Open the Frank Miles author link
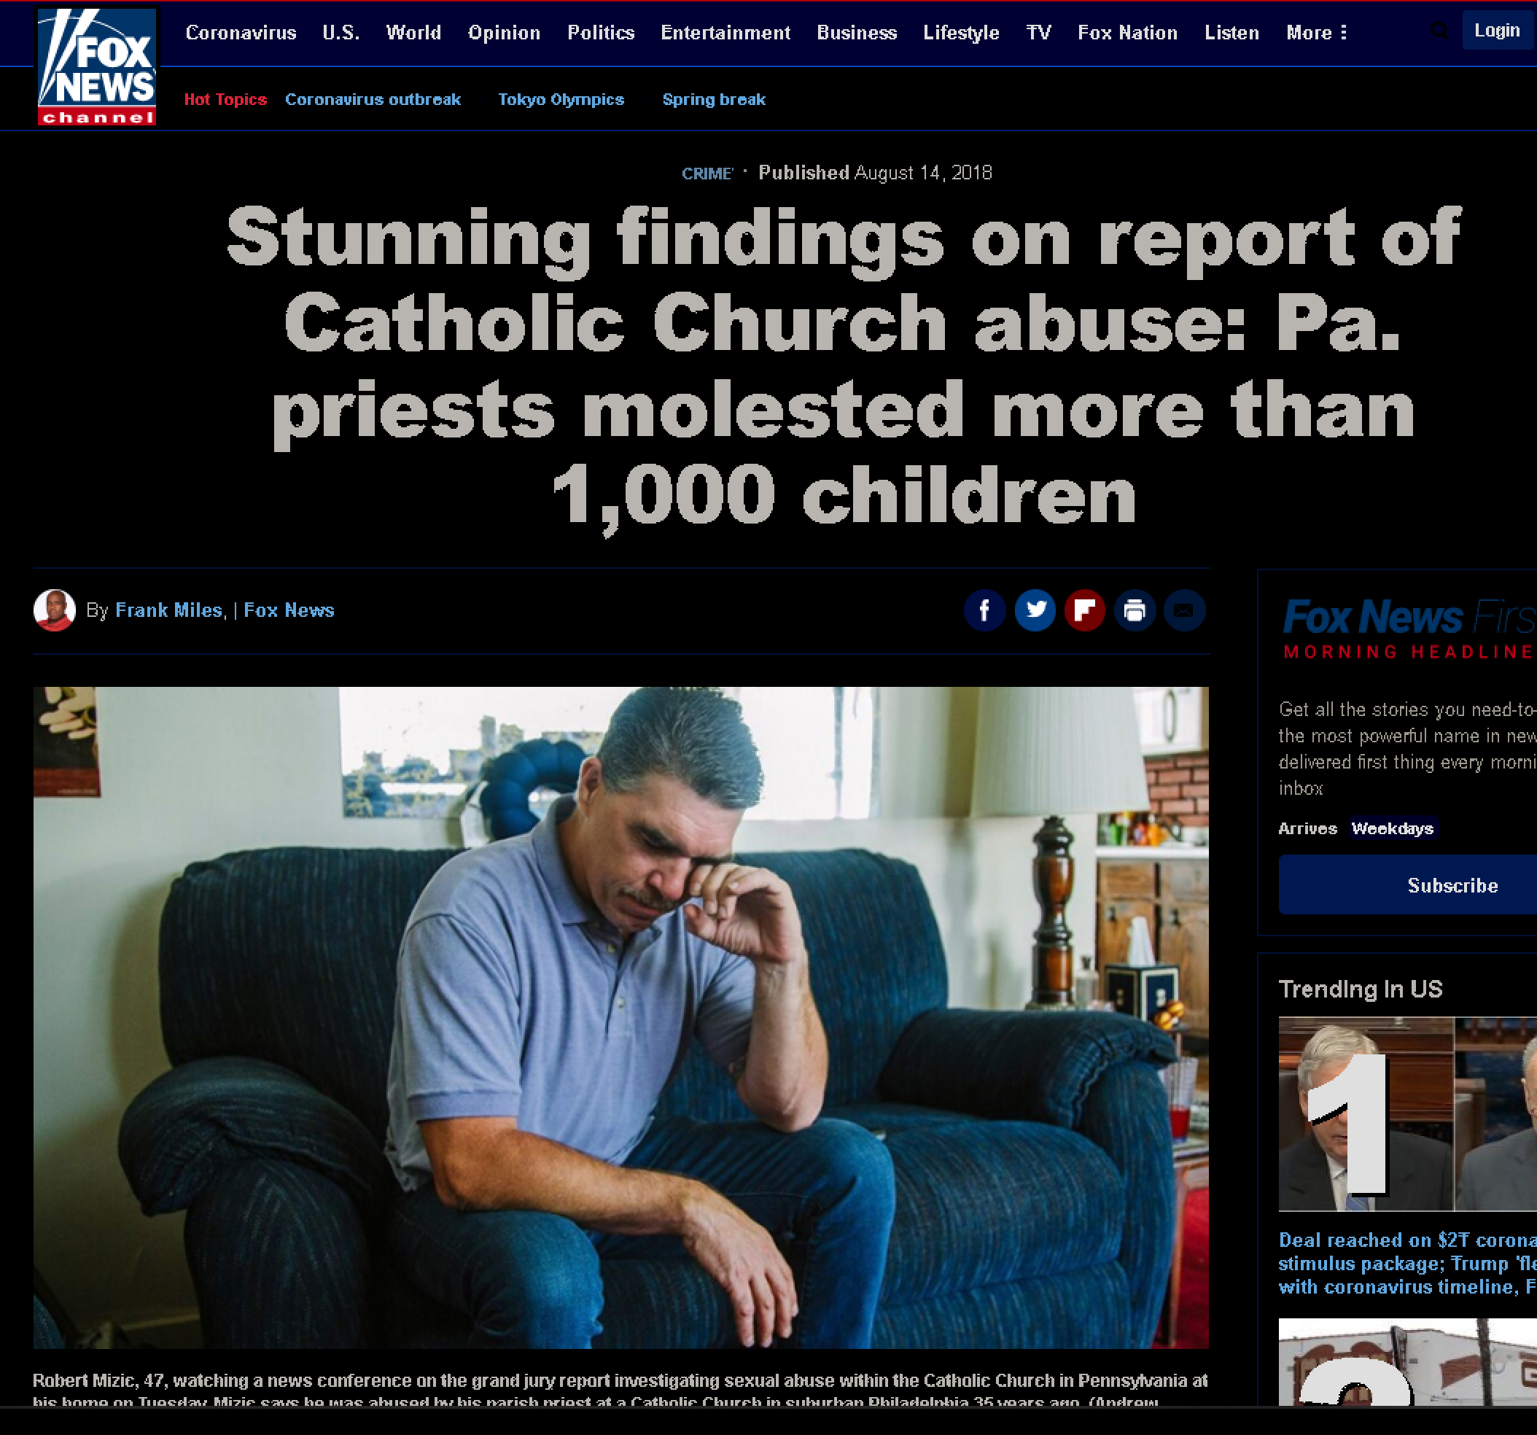 click(x=168, y=611)
